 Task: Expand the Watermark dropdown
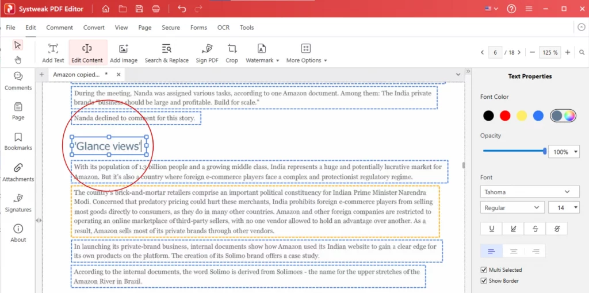click(278, 60)
